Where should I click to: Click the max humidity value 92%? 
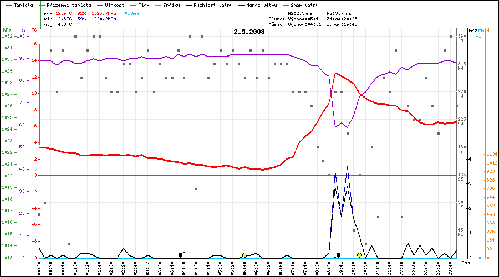click(82, 13)
